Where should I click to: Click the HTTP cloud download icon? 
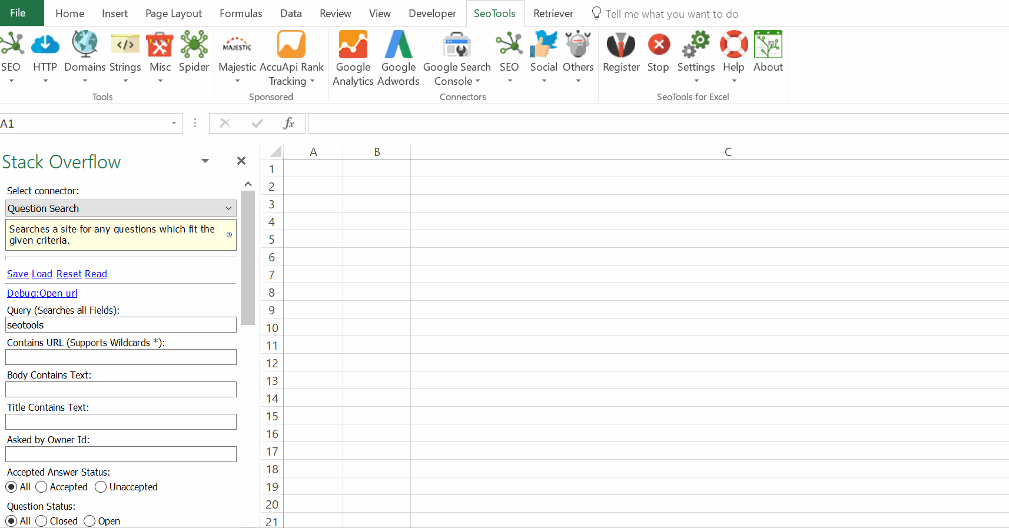(x=45, y=45)
